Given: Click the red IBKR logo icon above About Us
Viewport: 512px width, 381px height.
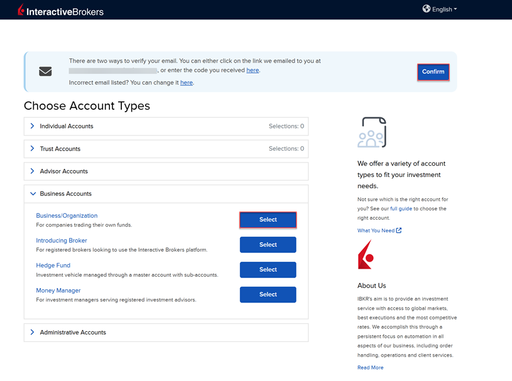Looking at the screenshot, I should pyautogui.click(x=366, y=254).
